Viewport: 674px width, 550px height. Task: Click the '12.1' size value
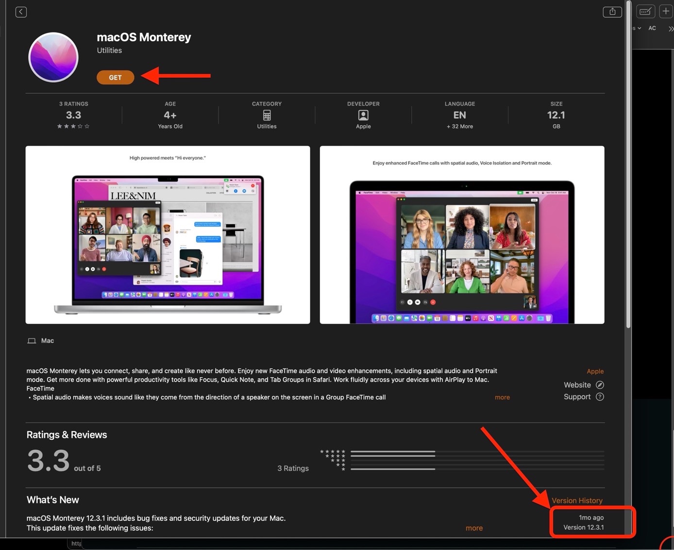click(556, 115)
